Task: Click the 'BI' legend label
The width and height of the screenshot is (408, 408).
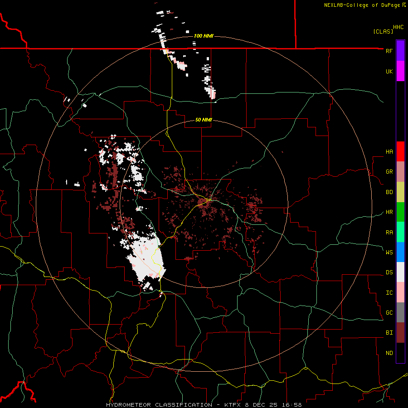Action: (389, 333)
